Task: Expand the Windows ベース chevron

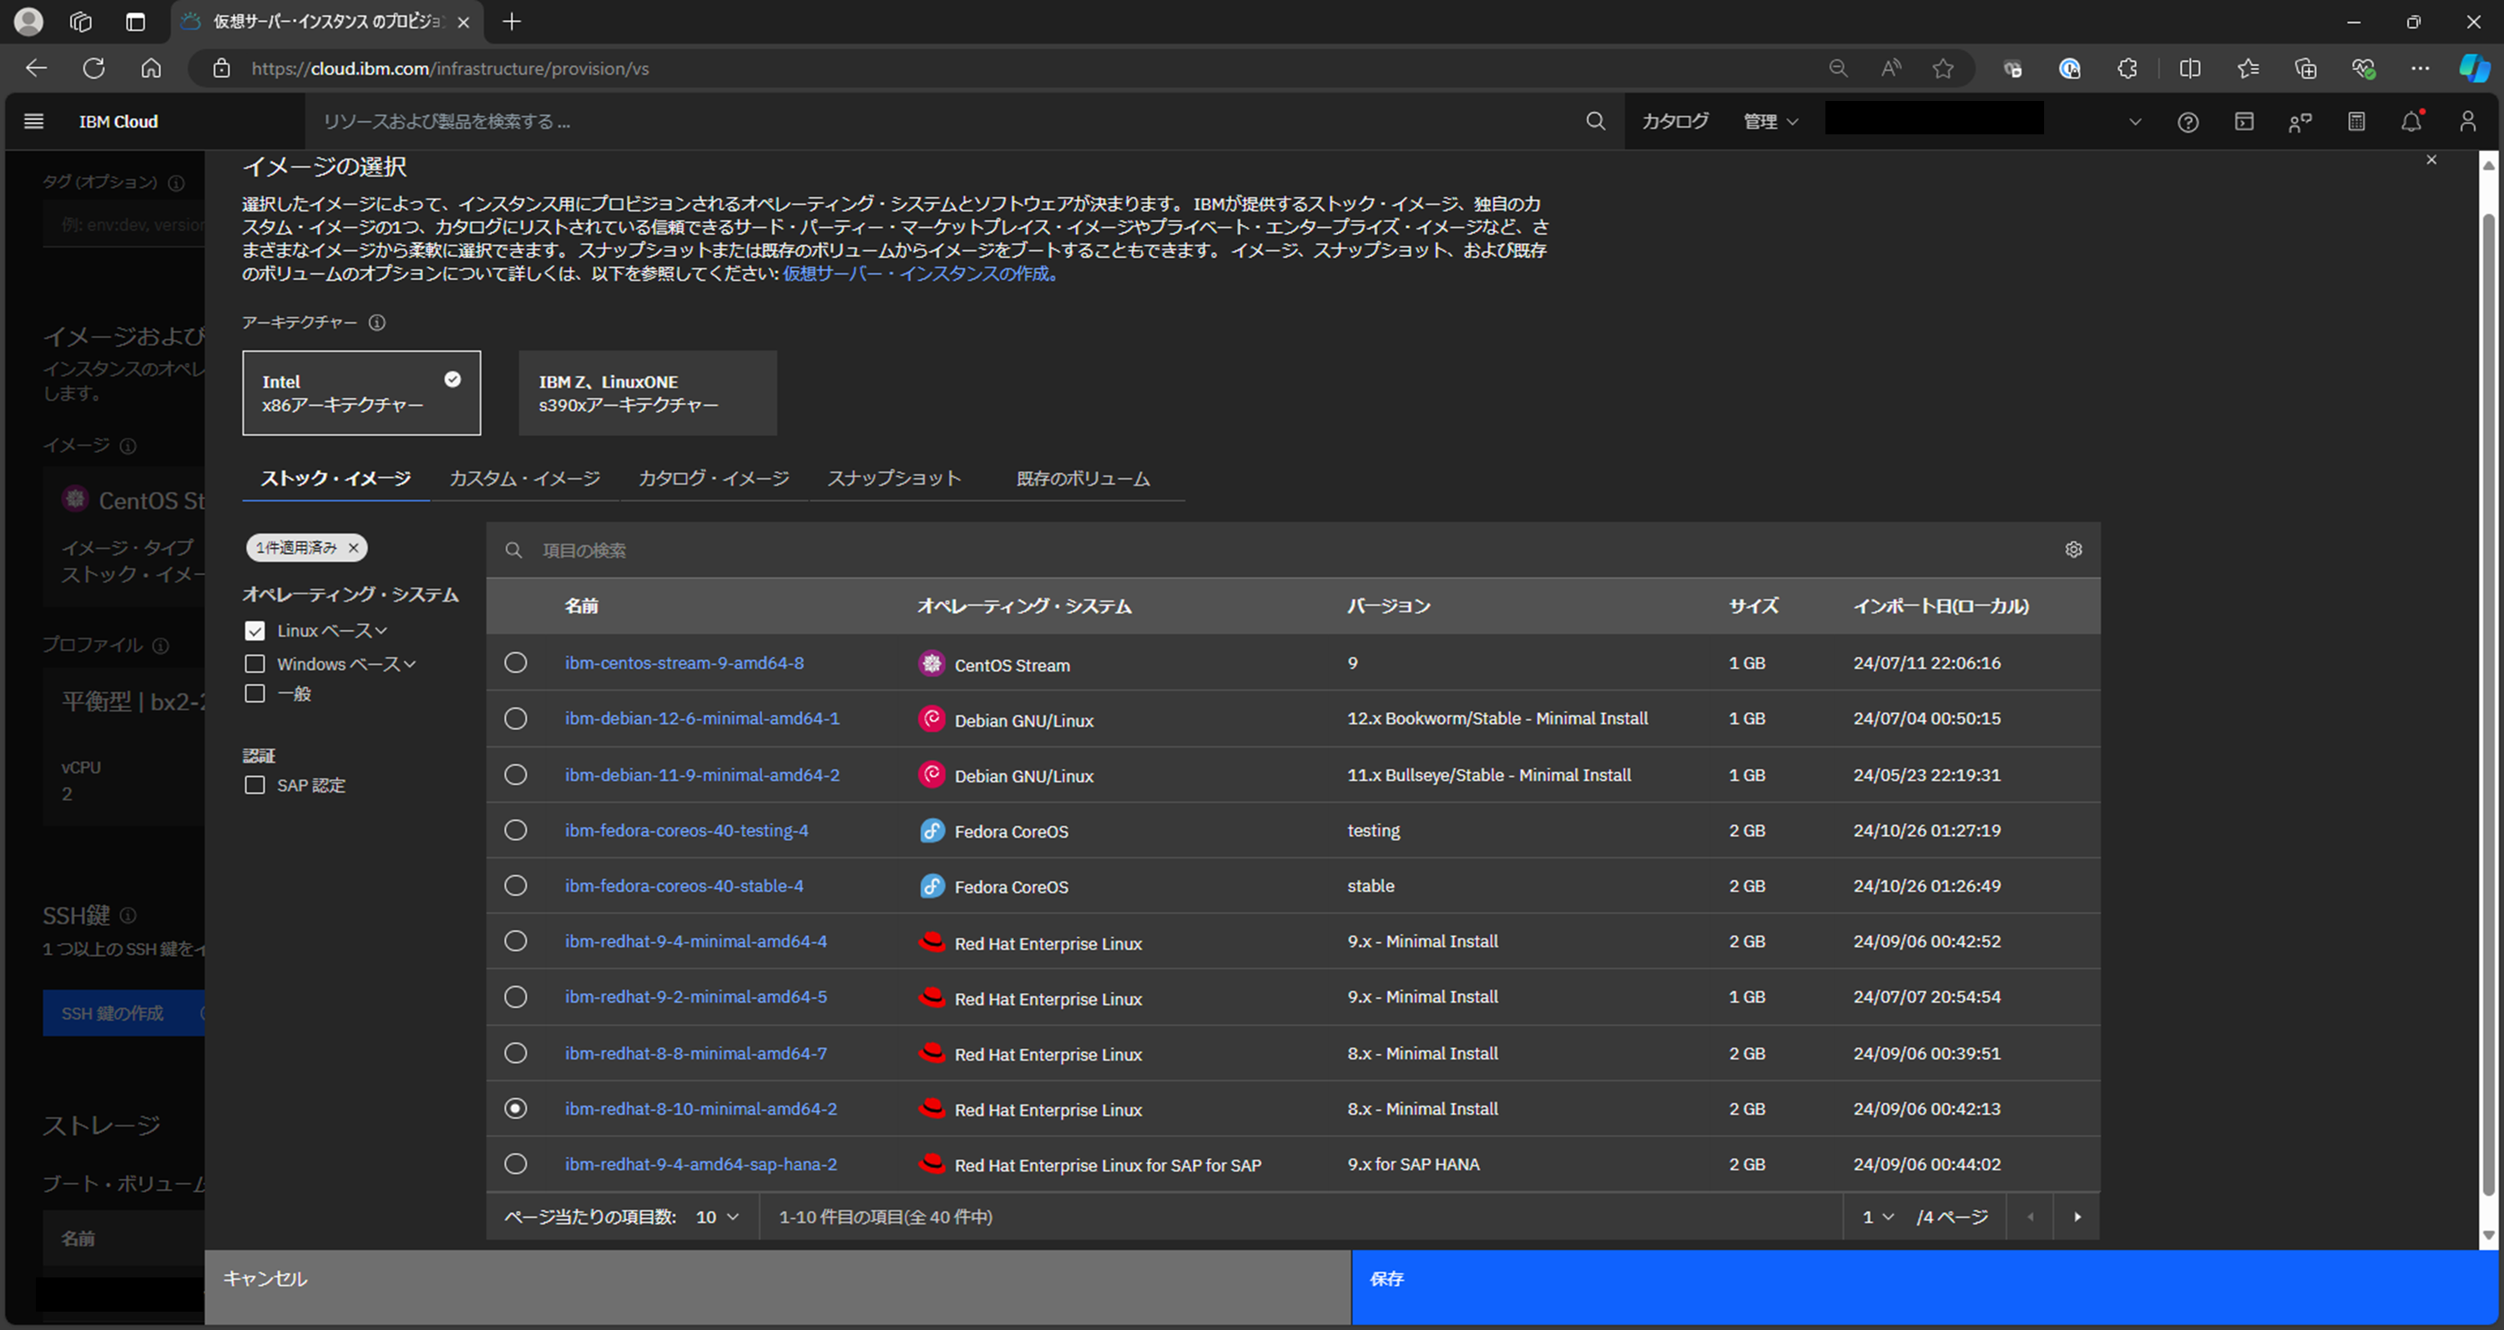Action: (x=410, y=664)
